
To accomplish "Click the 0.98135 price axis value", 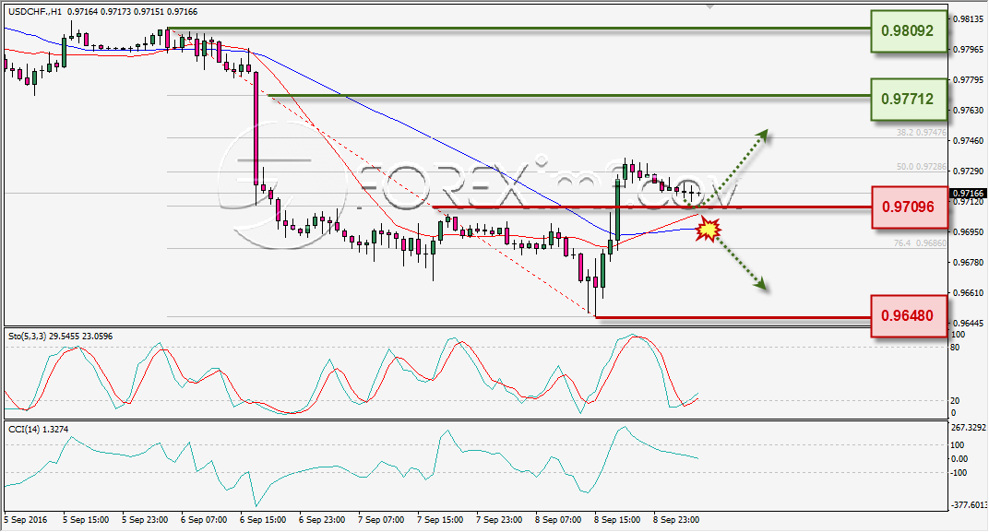I will pyautogui.click(x=969, y=19).
